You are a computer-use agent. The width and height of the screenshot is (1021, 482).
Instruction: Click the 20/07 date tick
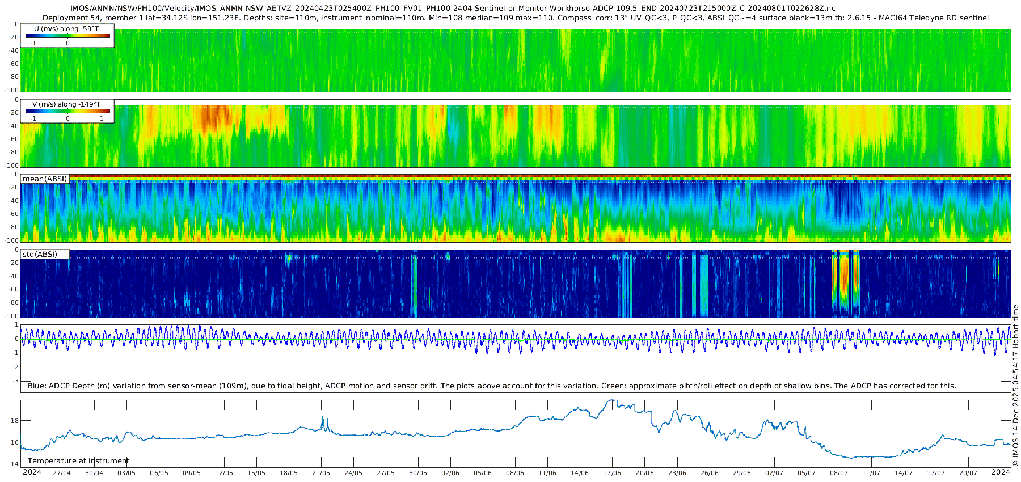pos(968,473)
